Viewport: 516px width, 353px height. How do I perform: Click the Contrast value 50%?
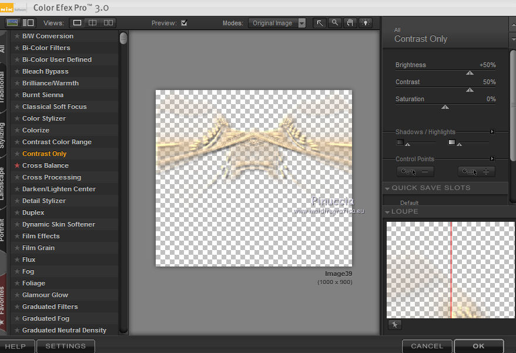point(489,82)
